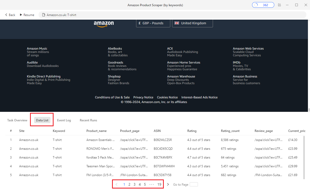Screen dimensions: 310x189
Task: Go to next page arrow
Action: click(168, 184)
